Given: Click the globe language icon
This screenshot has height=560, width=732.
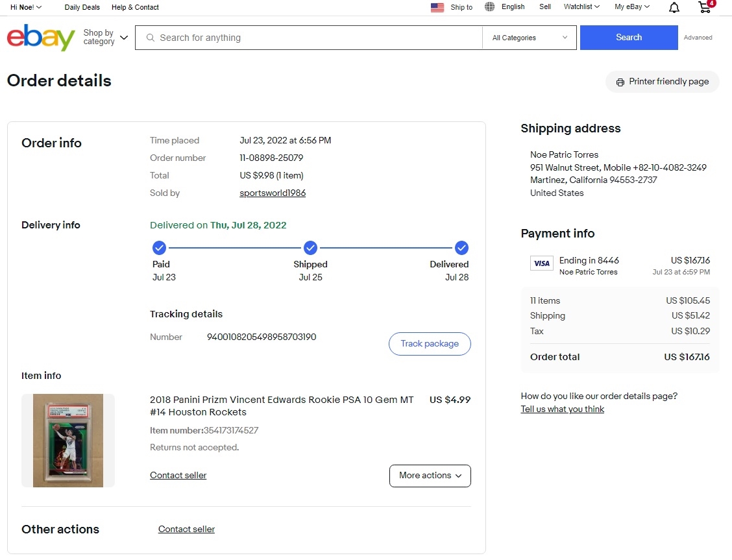Looking at the screenshot, I should click(489, 7).
